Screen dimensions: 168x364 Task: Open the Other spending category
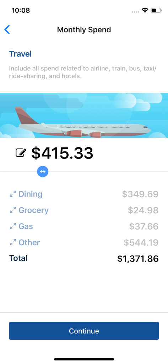pos(84,242)
